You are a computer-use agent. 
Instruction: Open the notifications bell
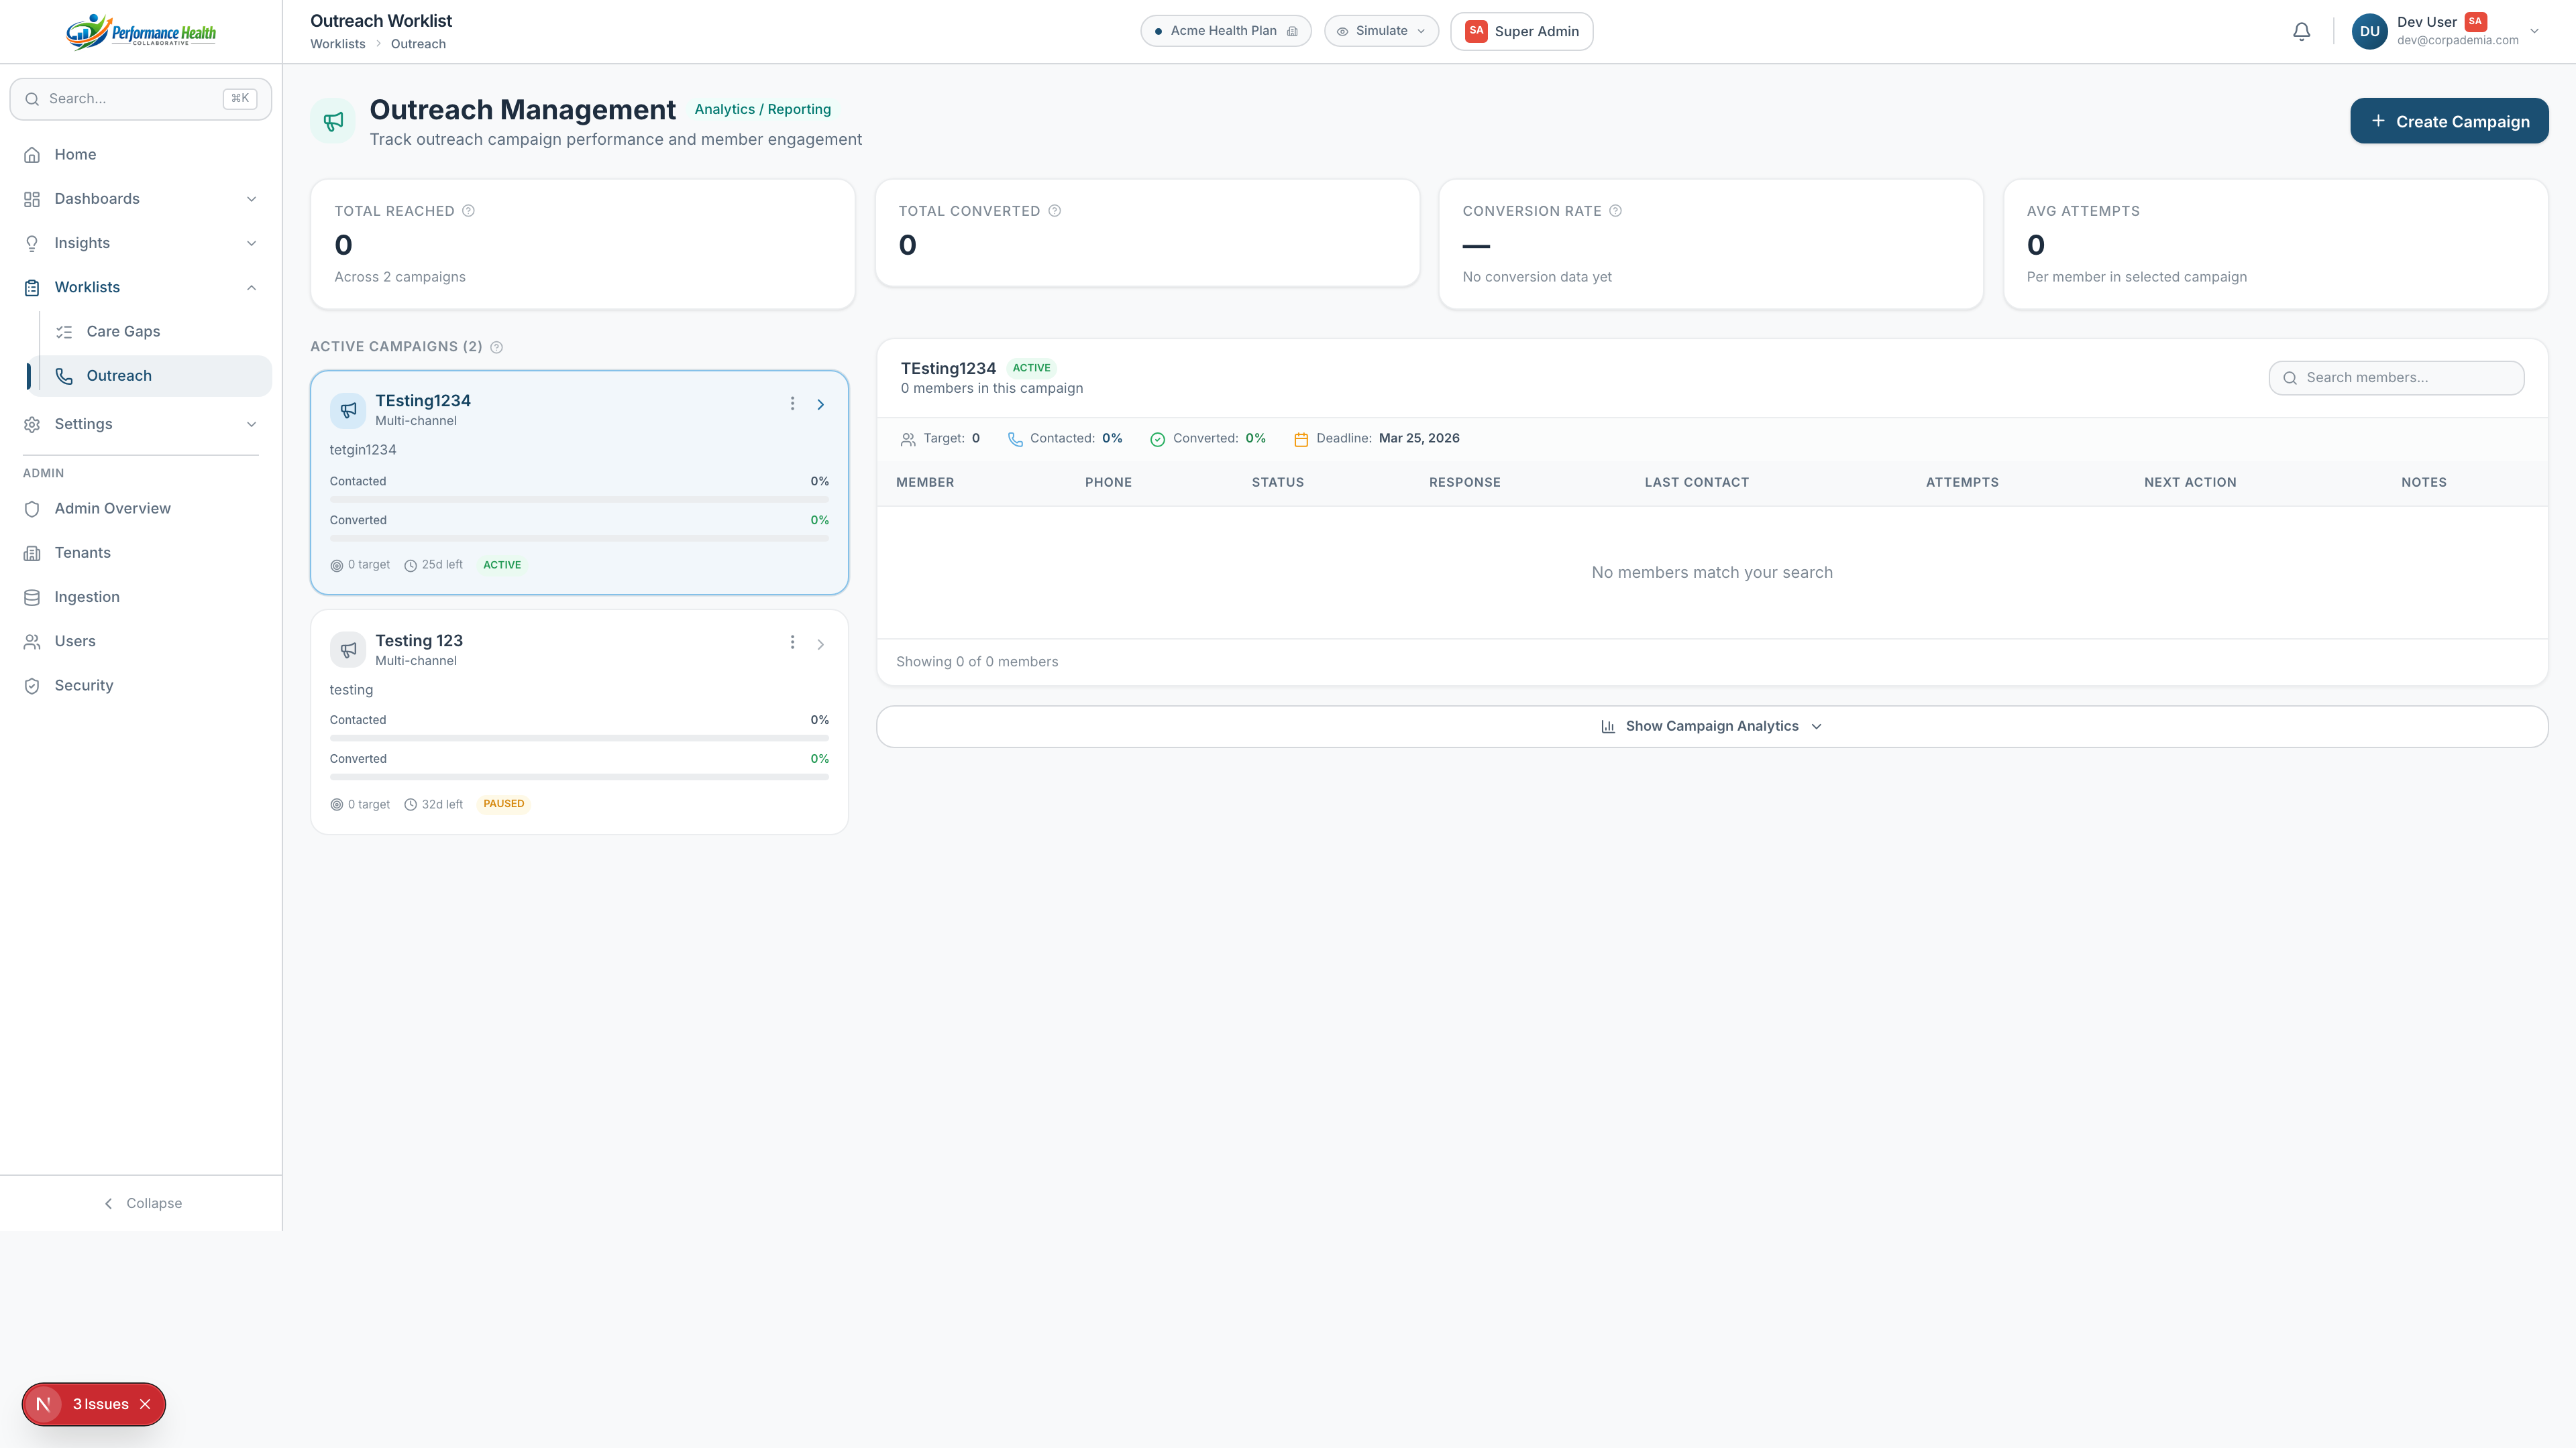(2301, 32)
